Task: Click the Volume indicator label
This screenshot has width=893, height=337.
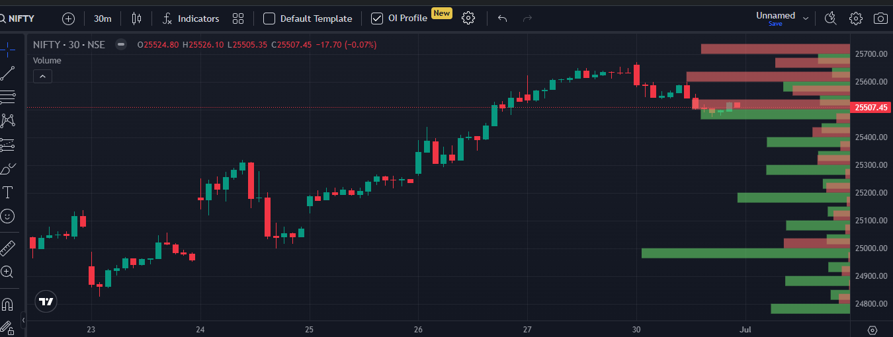Action: [x=47, y=60]
